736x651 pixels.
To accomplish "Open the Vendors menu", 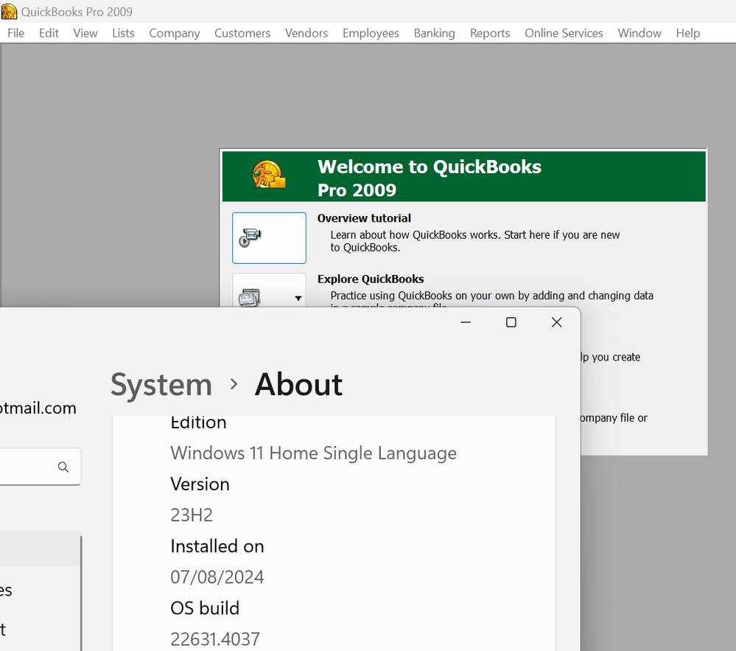I will pos(306,33).
